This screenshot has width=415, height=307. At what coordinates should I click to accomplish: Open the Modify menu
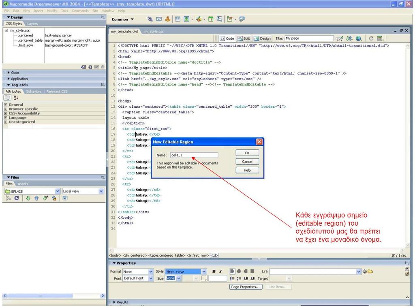pyautogui.click(x=52, y=11)
